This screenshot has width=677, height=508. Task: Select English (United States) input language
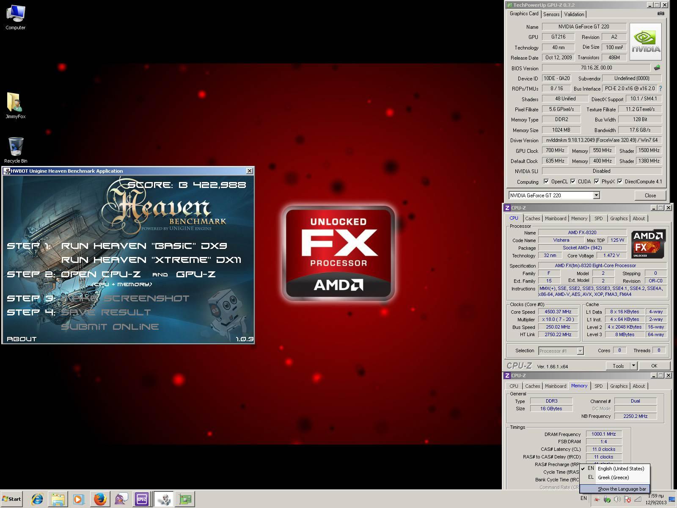click(x=615, y=469)
